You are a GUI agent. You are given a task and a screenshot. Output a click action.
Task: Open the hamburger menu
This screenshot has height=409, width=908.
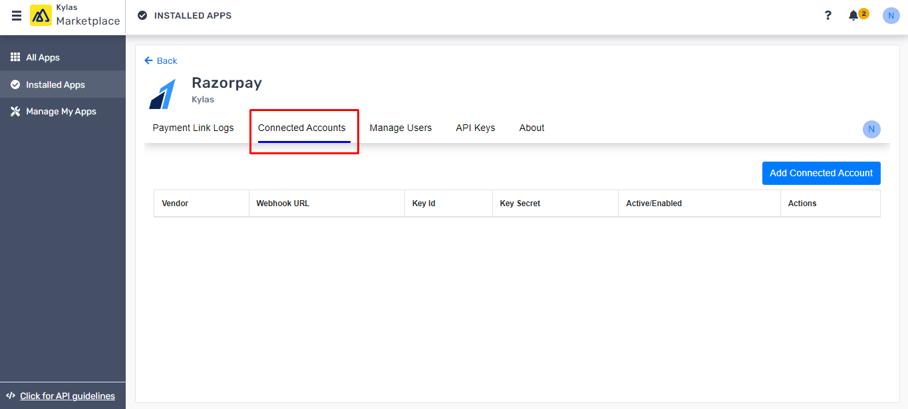(17, 15)
